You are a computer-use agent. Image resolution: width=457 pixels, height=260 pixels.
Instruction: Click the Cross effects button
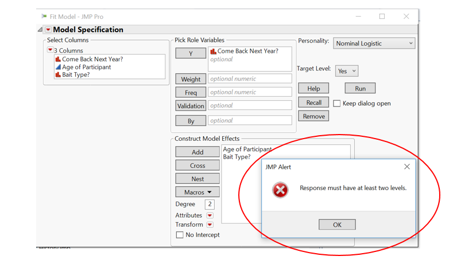197,166
